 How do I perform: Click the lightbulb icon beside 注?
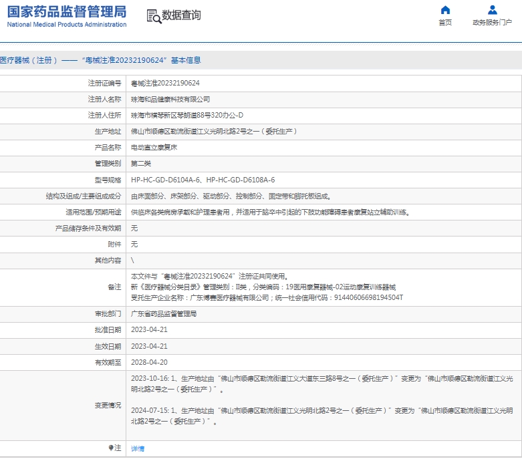click(111, 448)
